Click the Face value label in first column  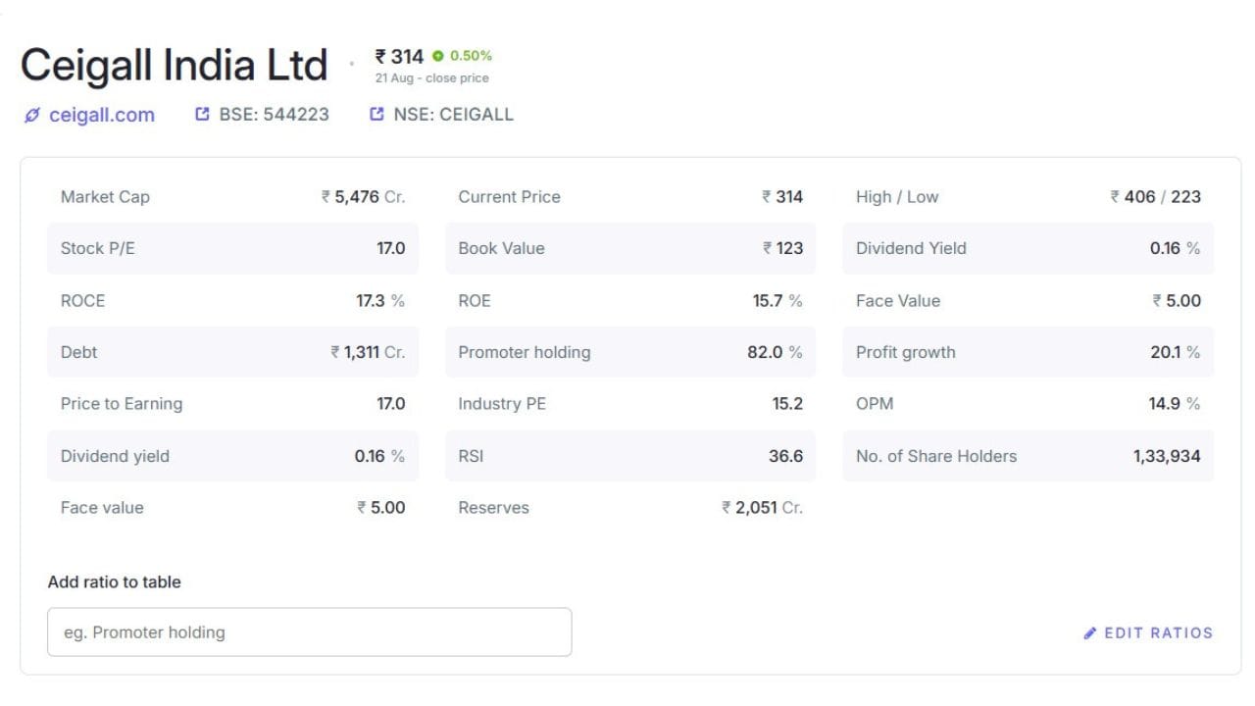coord(102,508)
